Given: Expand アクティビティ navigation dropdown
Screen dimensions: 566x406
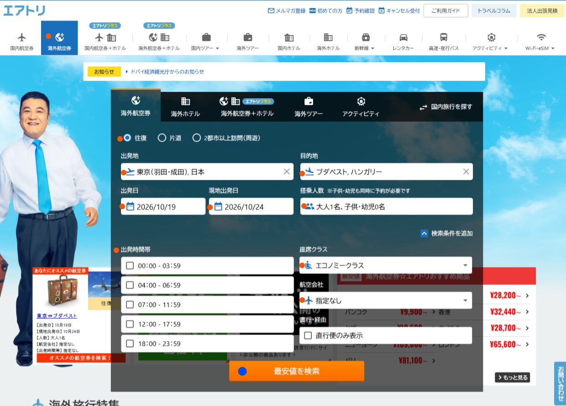Looking at the screenshot, I should [490, 41].
